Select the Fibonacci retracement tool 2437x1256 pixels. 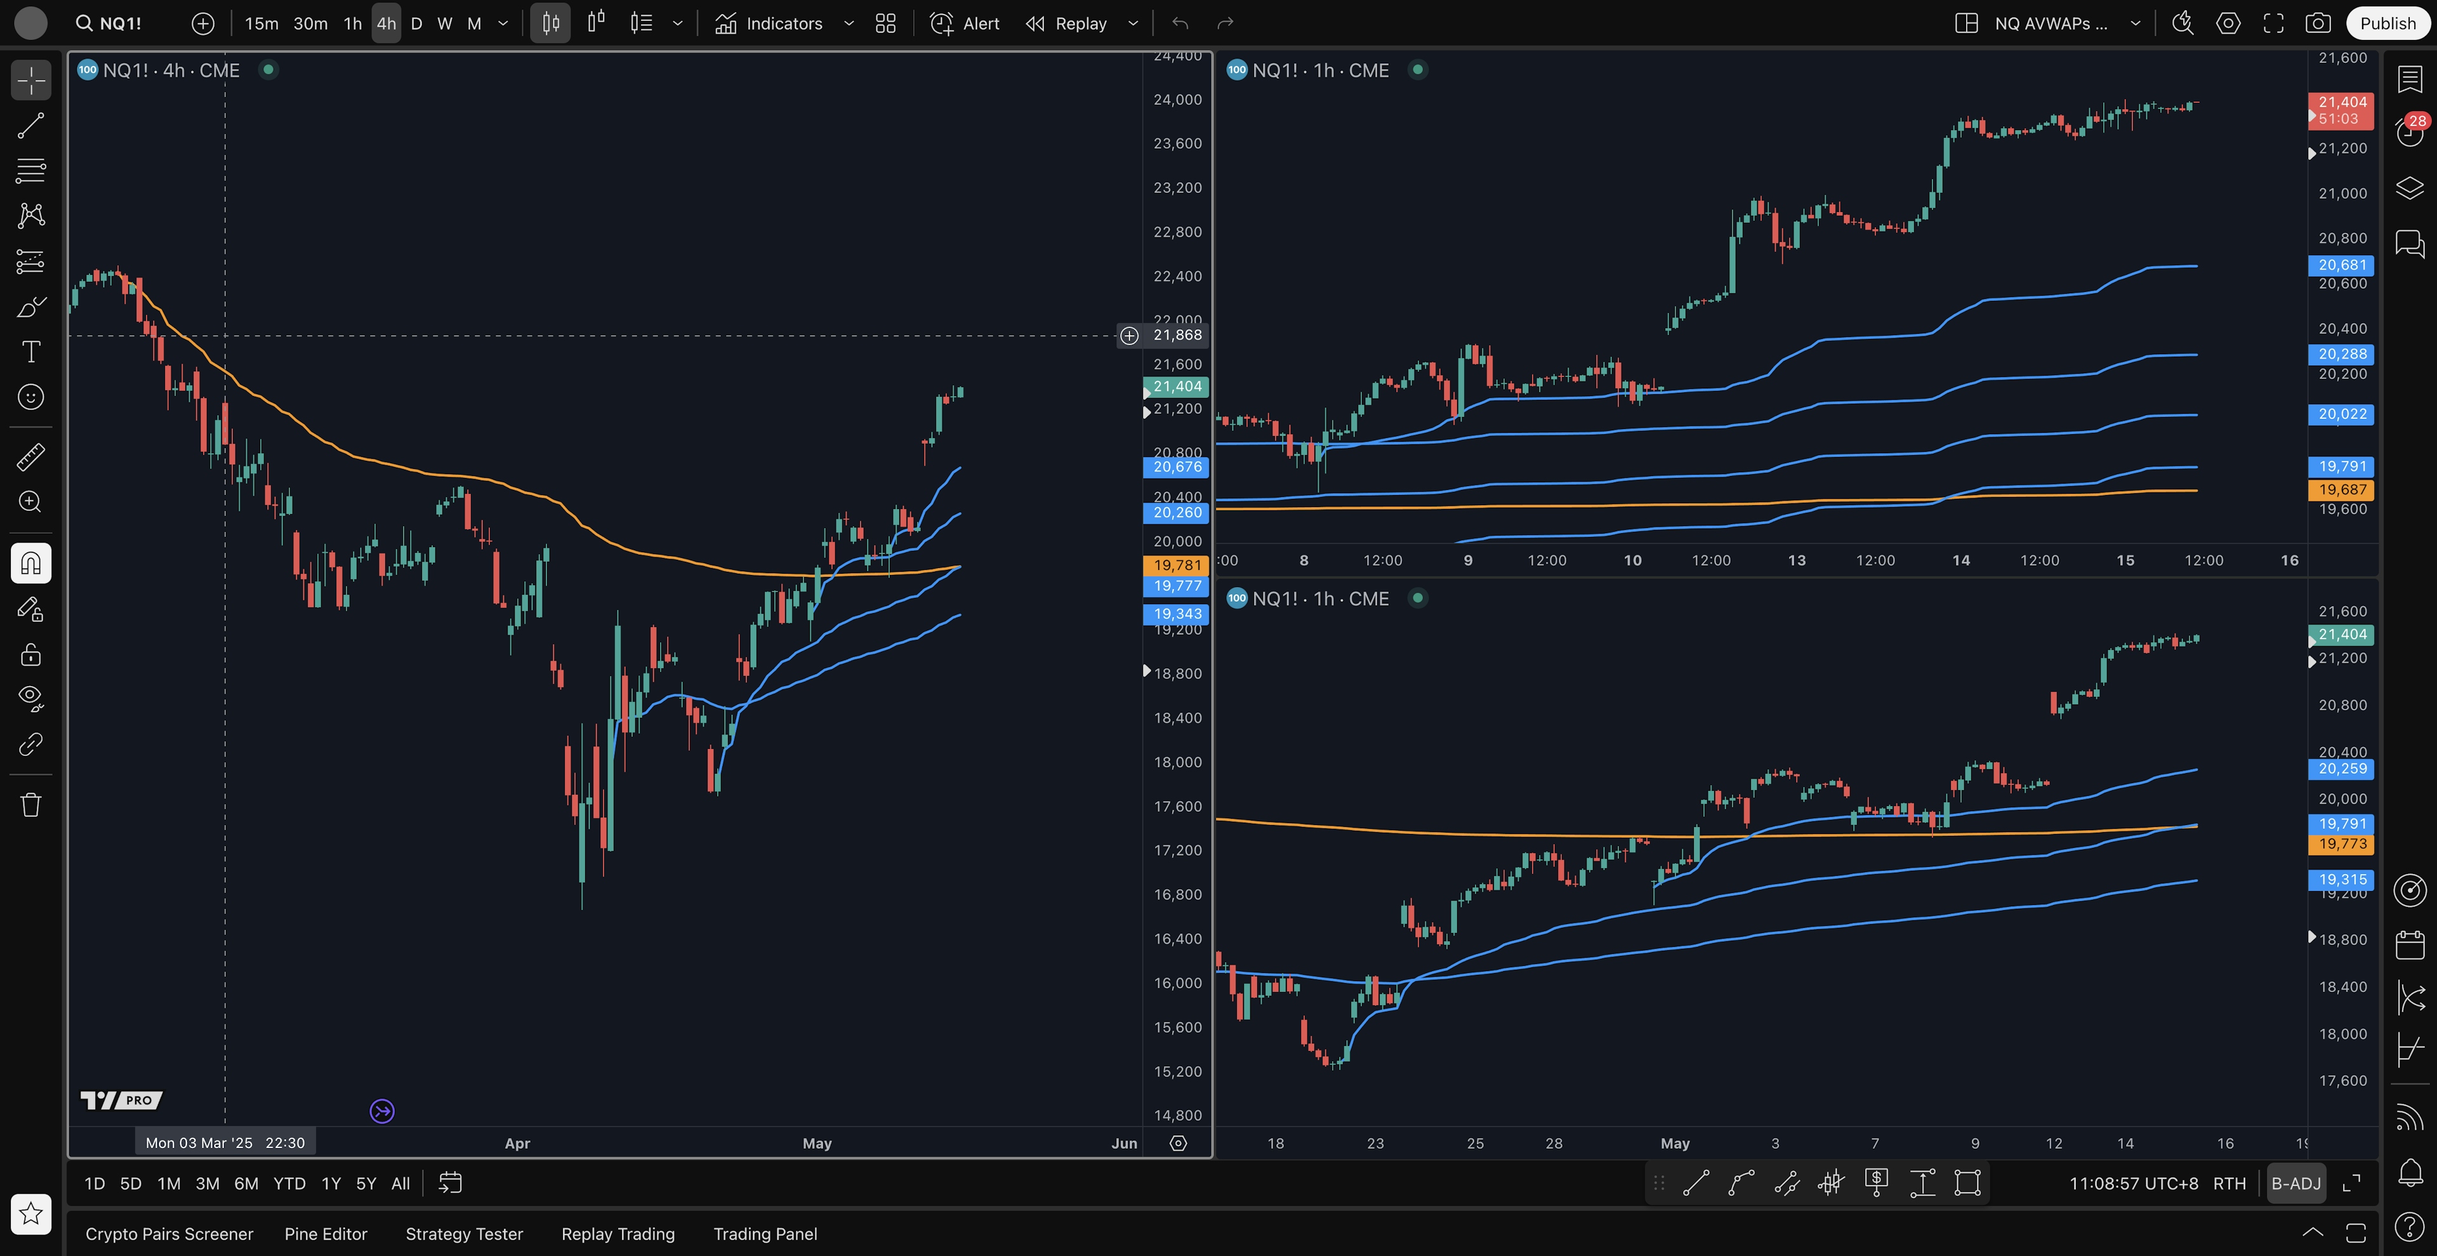pos(30,170)
